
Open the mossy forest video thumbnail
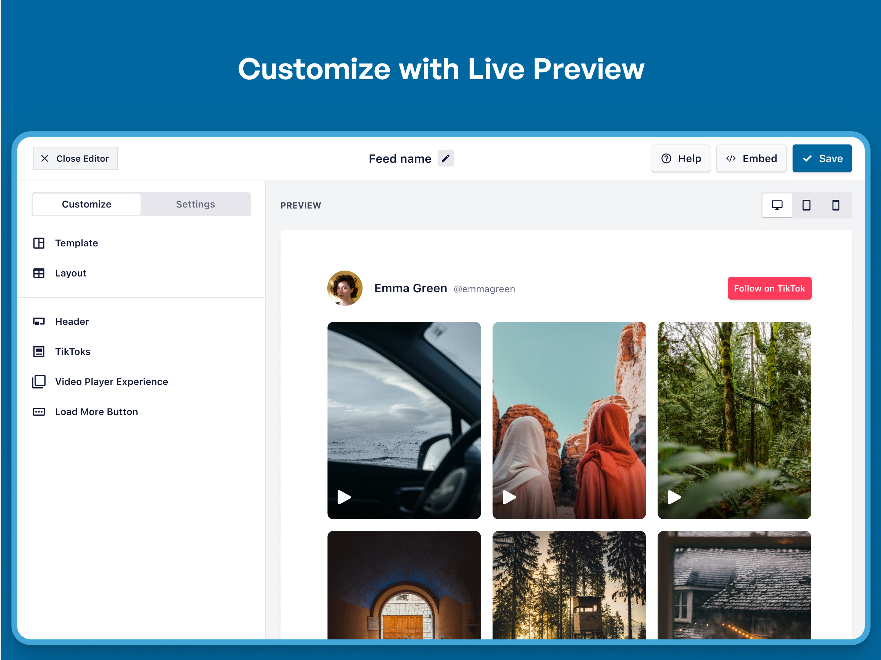coord(734,420)
